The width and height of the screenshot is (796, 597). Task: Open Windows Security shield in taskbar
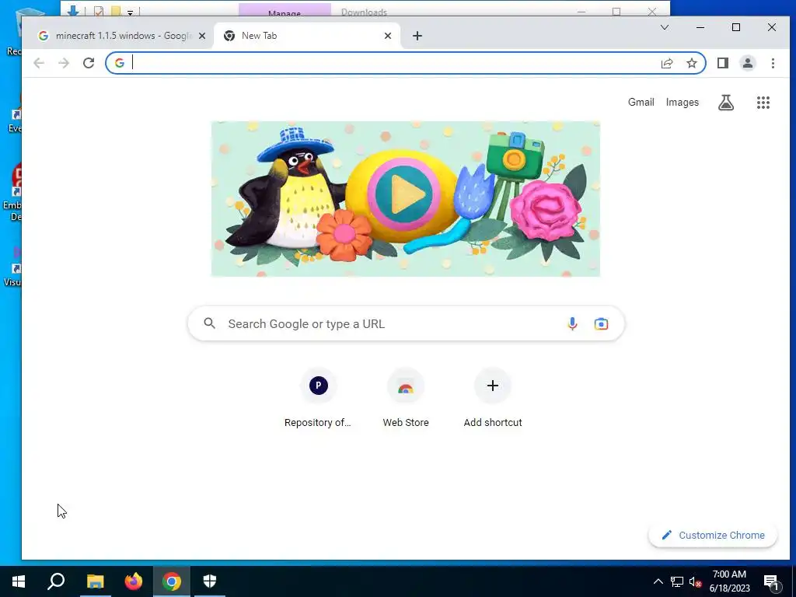tap(210, 581)
